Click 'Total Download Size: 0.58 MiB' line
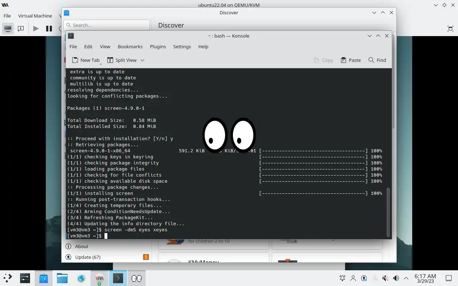The image size is (458, 286). (x=112, y=120)
